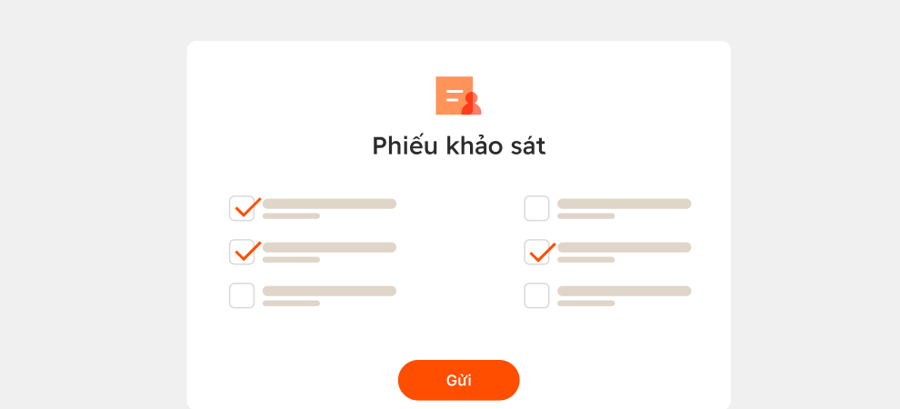Click the orange survey form icon
900x409 pixels.
coord(458,95)
